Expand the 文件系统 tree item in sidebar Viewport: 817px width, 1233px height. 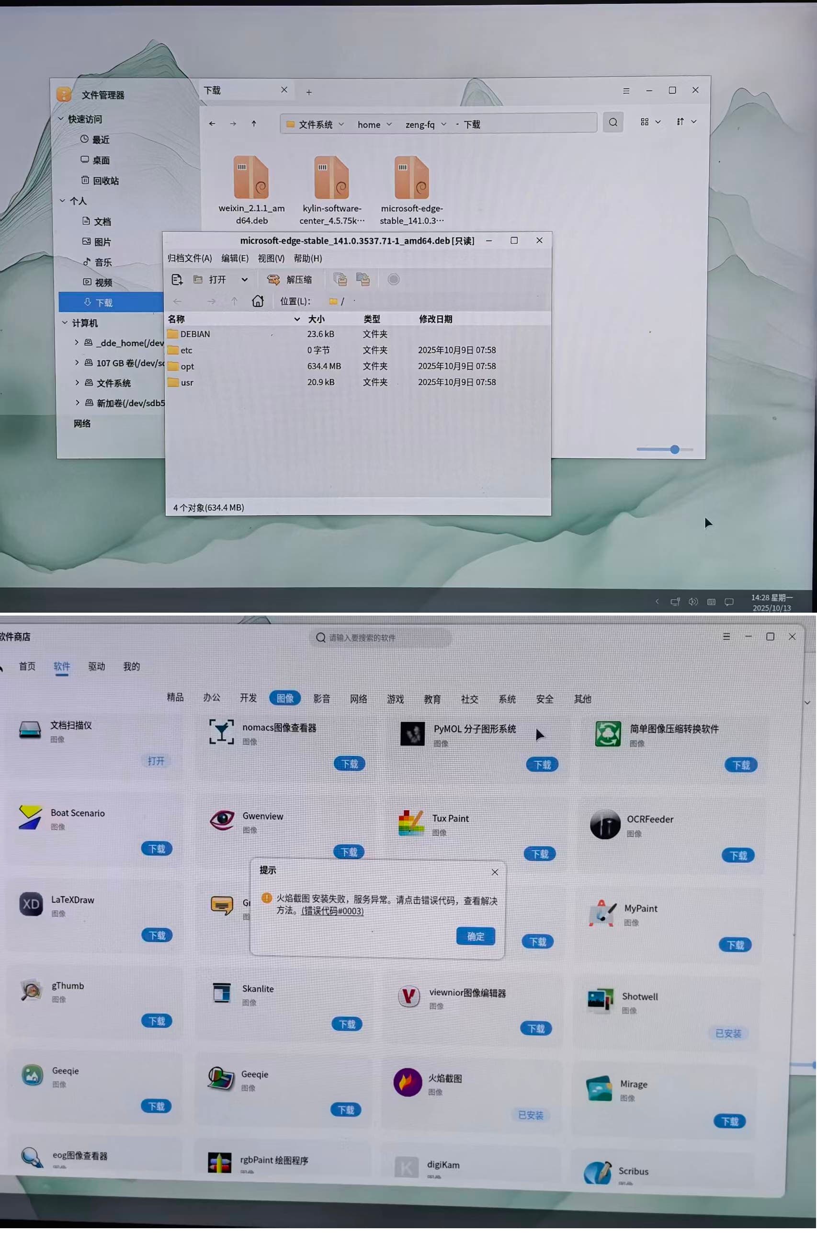pos(77,383)
